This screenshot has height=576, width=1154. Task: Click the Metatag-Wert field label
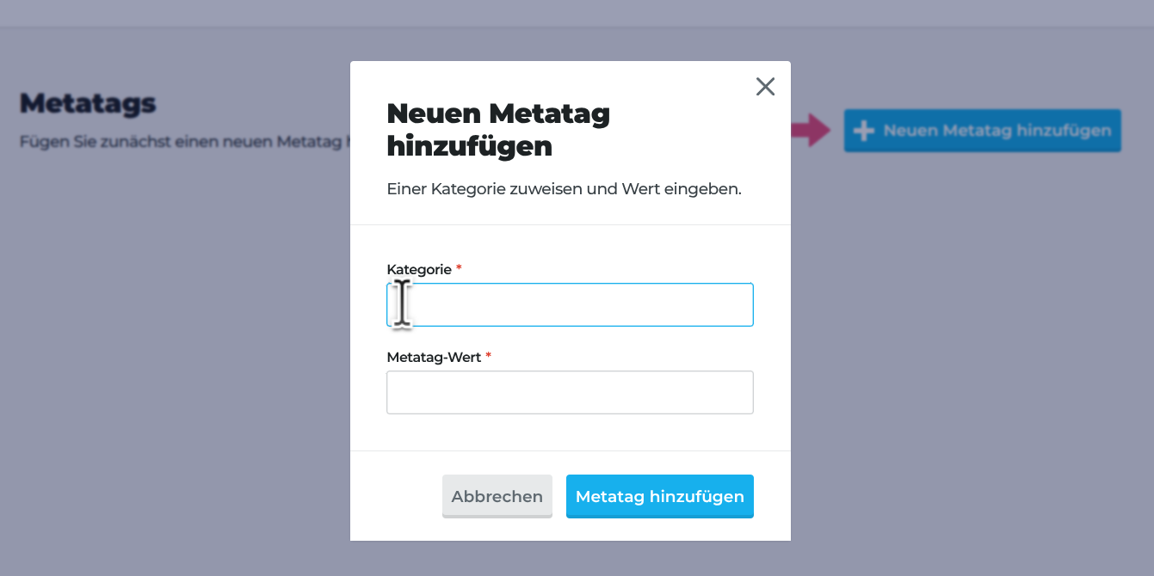click(434, 357)
